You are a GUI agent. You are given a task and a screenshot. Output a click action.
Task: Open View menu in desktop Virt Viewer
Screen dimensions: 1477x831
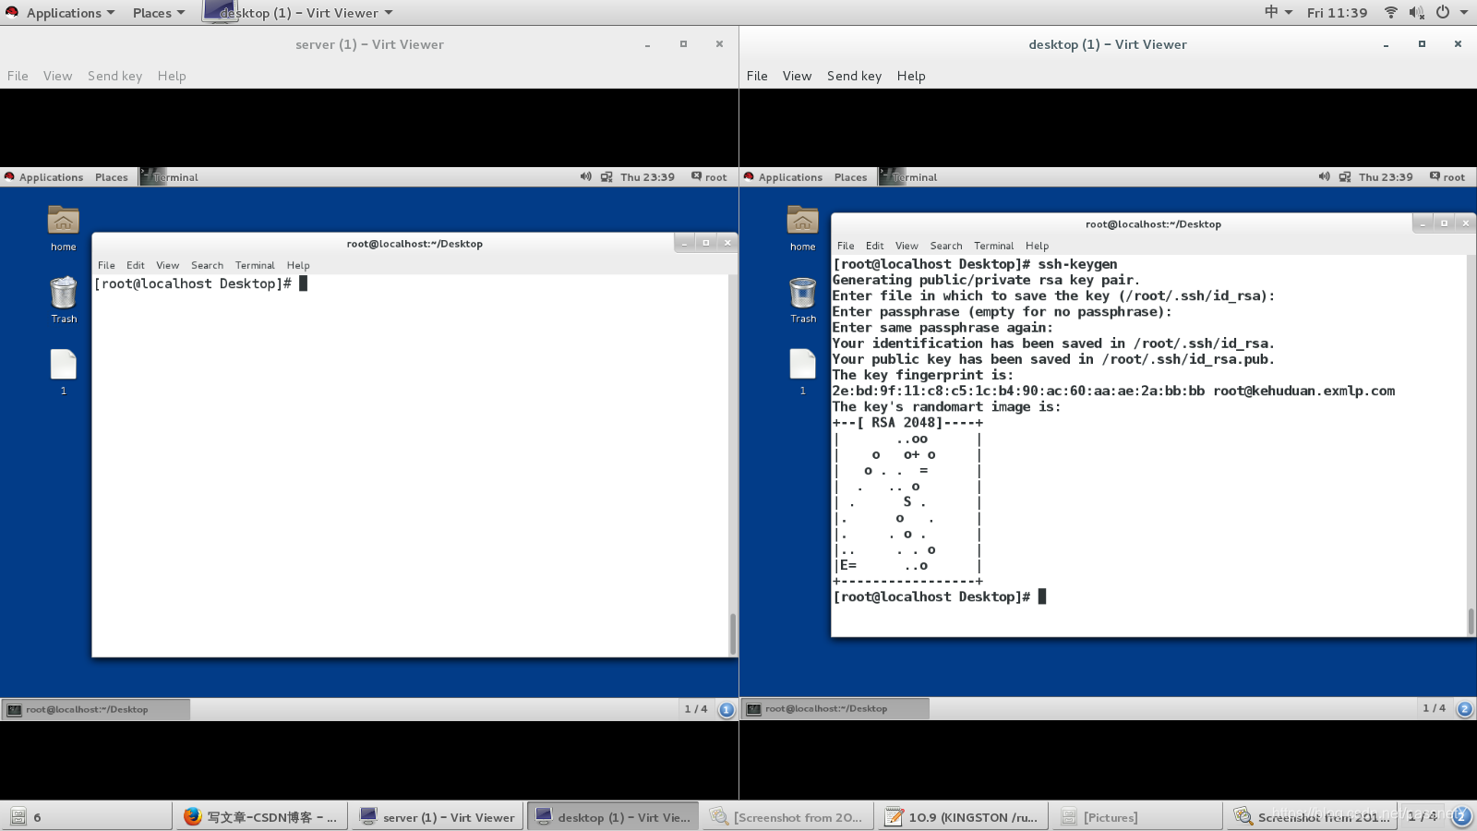(797, 76)
